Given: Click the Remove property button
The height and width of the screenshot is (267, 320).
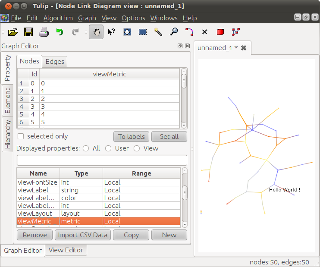Looking at the screenshot, I should point(35,235).
